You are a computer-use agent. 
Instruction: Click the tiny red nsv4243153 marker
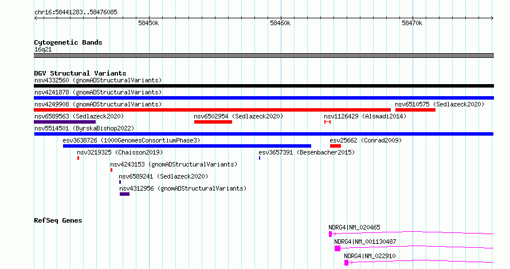(112, 170)
